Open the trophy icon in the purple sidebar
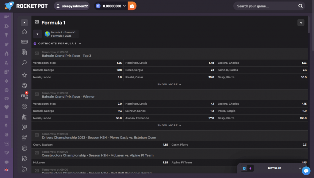314x178 pixels. [7, 35]
